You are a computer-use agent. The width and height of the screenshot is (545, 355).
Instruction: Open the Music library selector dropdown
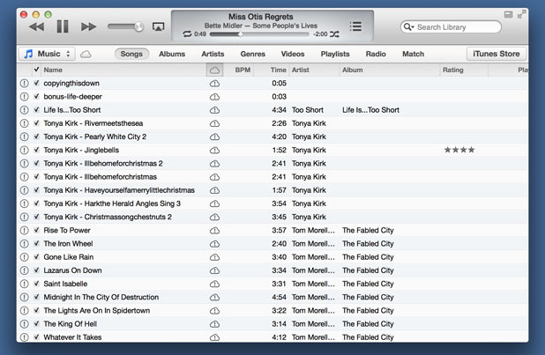[x=47, y=54]
